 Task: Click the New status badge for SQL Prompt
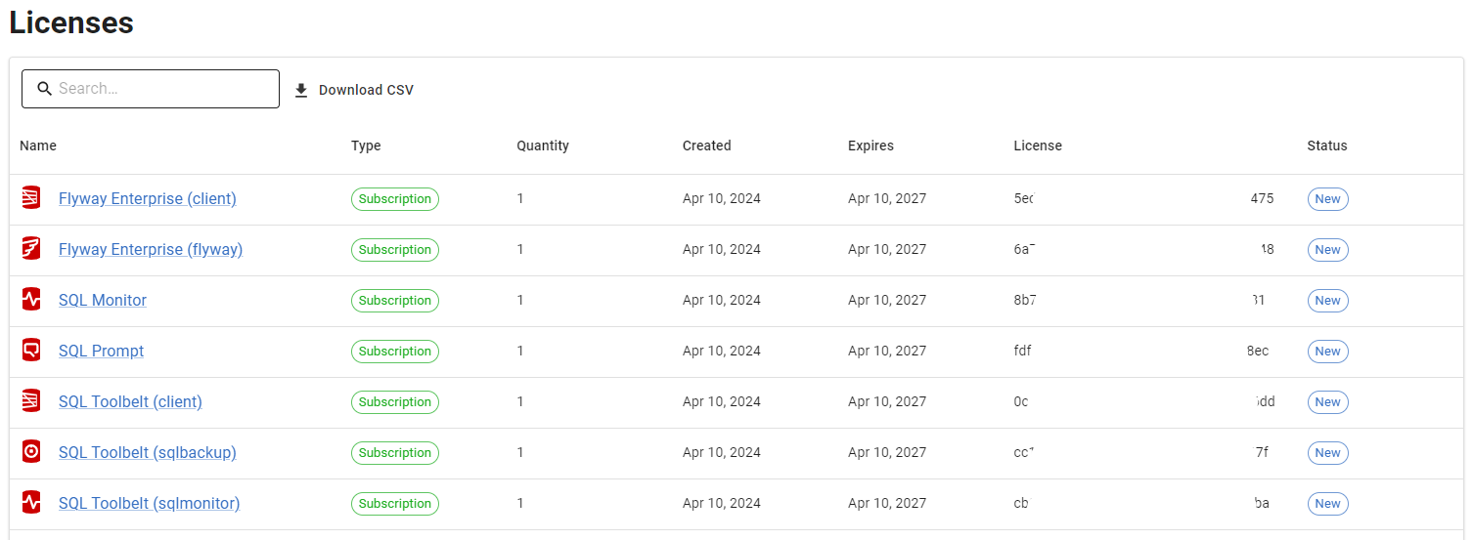tap(1328, 351)
